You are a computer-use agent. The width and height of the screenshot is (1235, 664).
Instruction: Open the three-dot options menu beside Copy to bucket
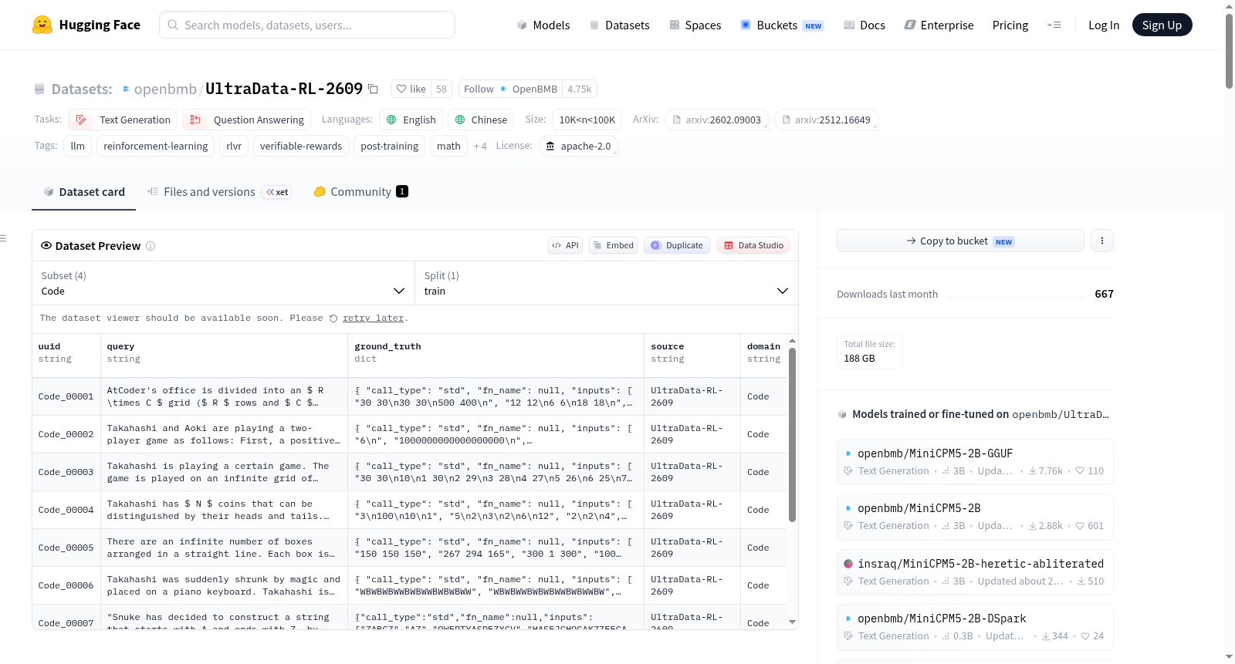pyautogui.click(x=1102, y=241)
